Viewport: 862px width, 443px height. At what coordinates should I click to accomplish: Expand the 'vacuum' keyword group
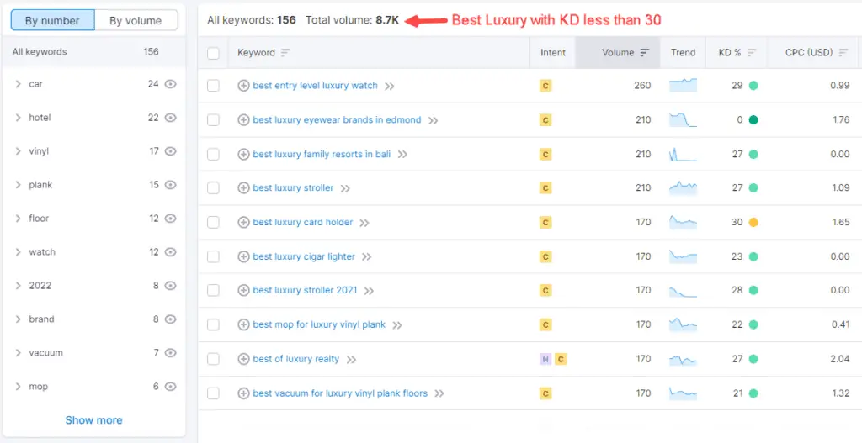coord(19,352)
